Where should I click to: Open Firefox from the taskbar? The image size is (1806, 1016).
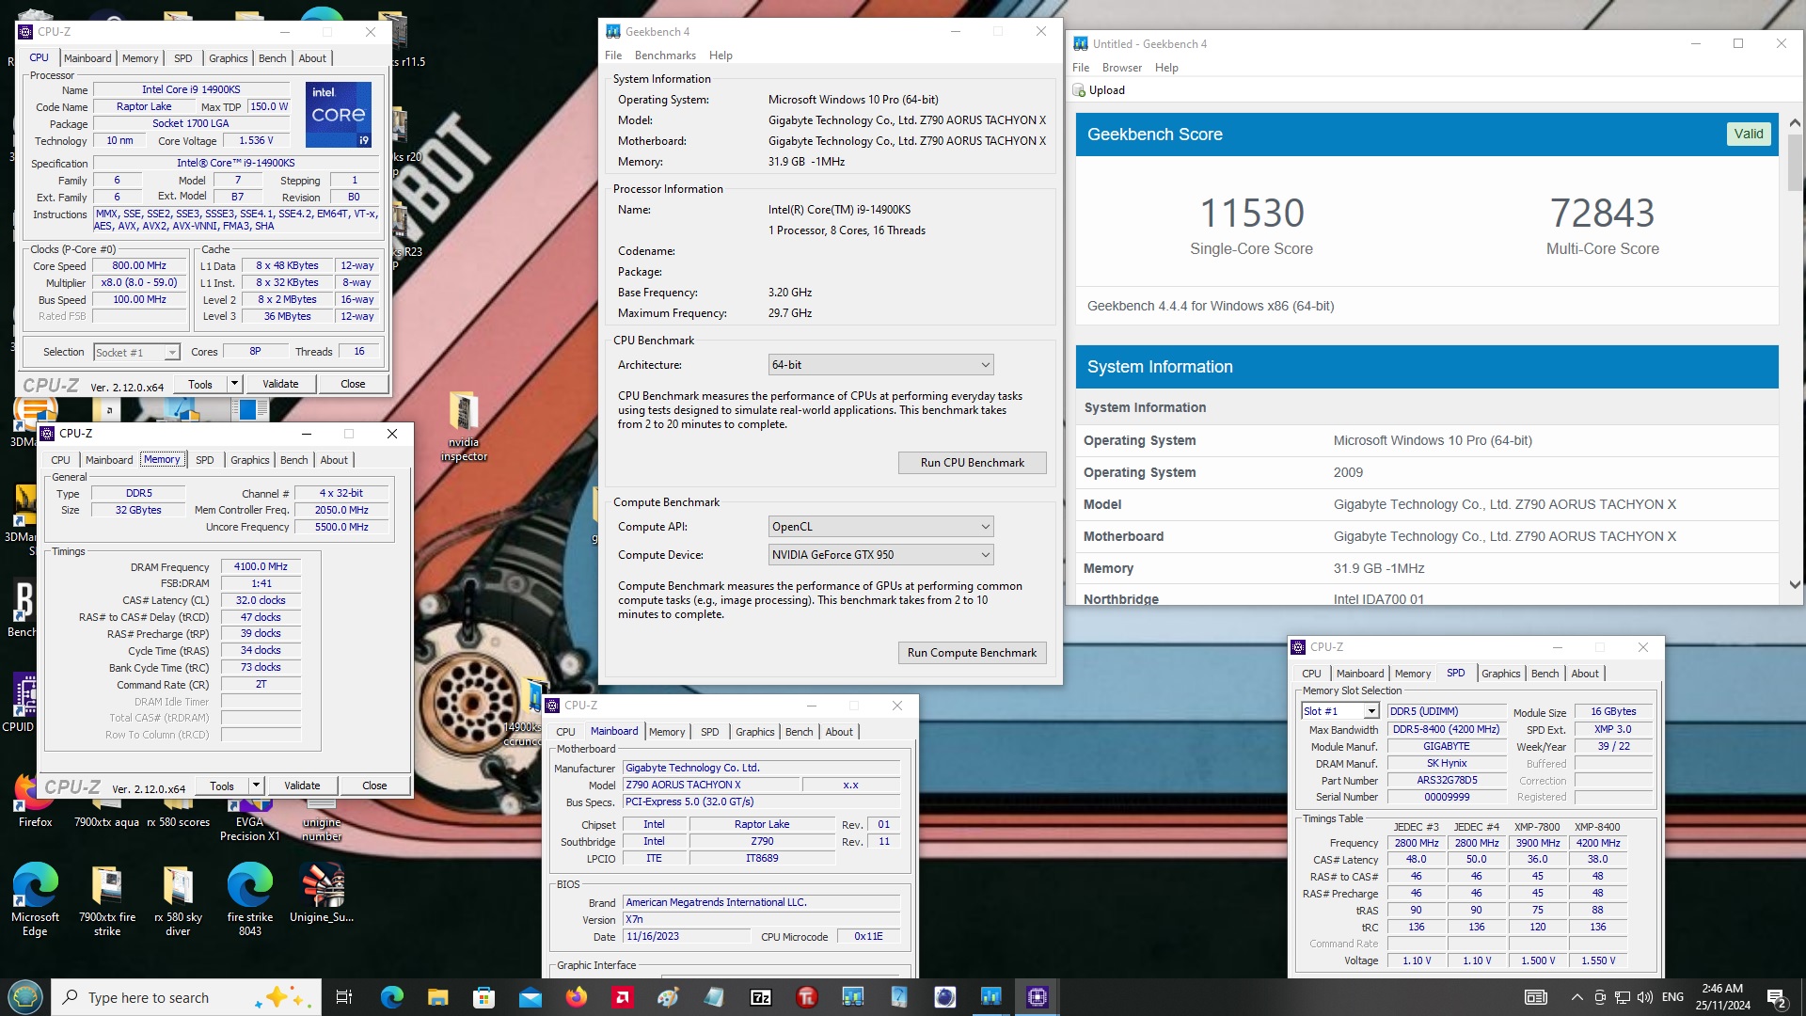coord(576,997)
